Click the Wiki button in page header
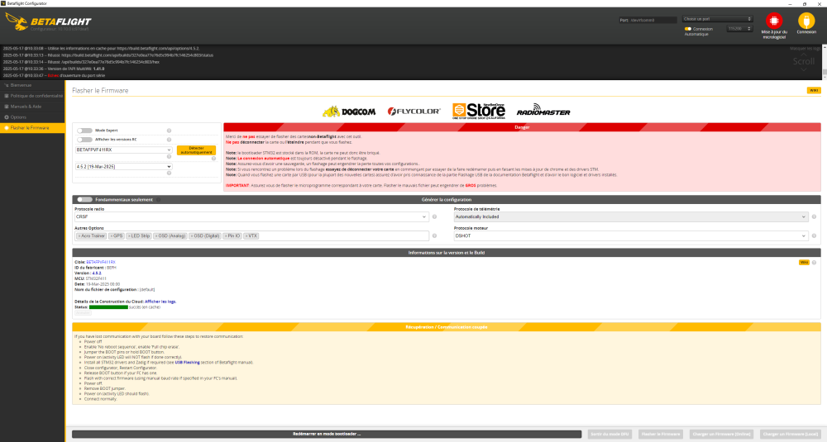This screenshot has width=827, height=442. (813, 91)
